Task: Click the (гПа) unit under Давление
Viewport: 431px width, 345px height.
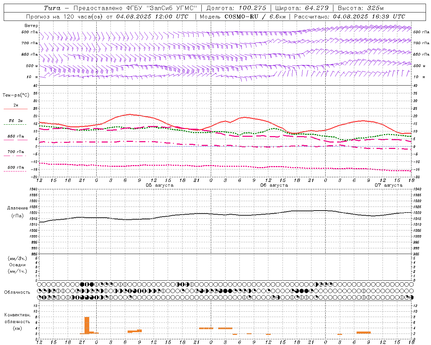Action: pyautogui.click(x=18, y=216)
